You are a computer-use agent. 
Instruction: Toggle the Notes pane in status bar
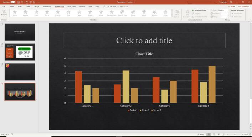click(x=200, y=135)
